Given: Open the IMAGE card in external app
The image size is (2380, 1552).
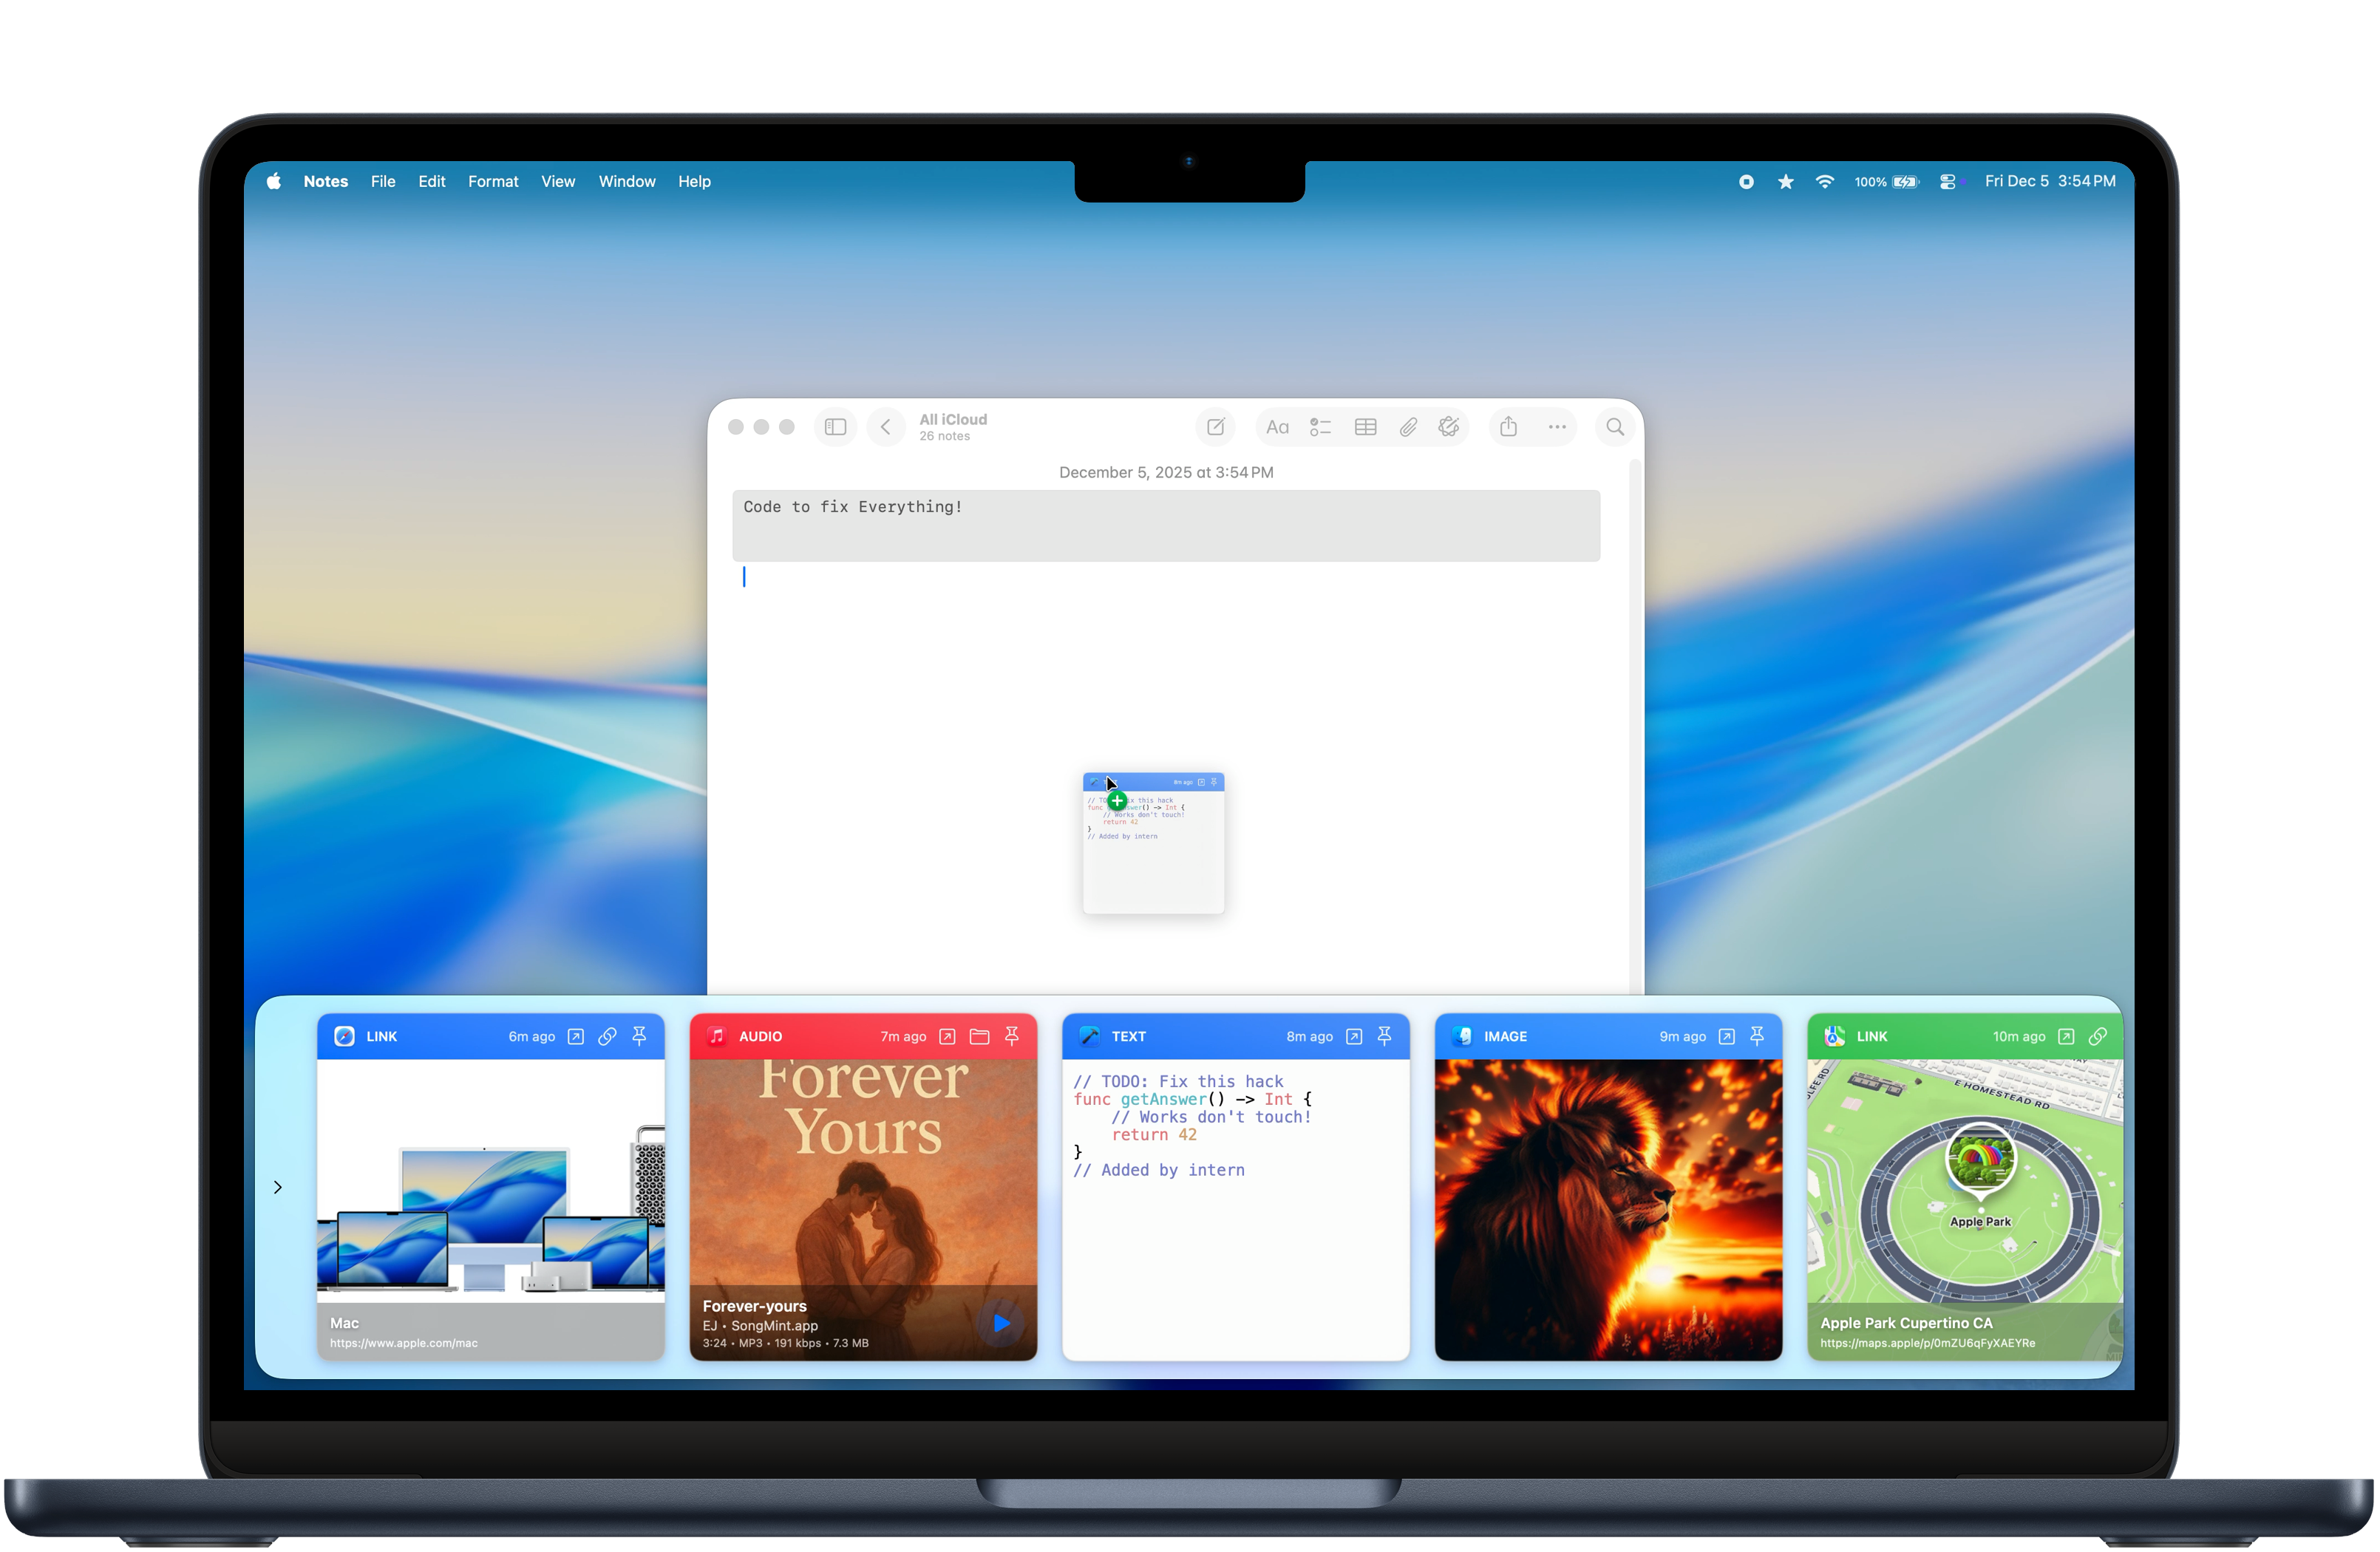Looking at the screenshot, I should click(x=1726, y=1036).
